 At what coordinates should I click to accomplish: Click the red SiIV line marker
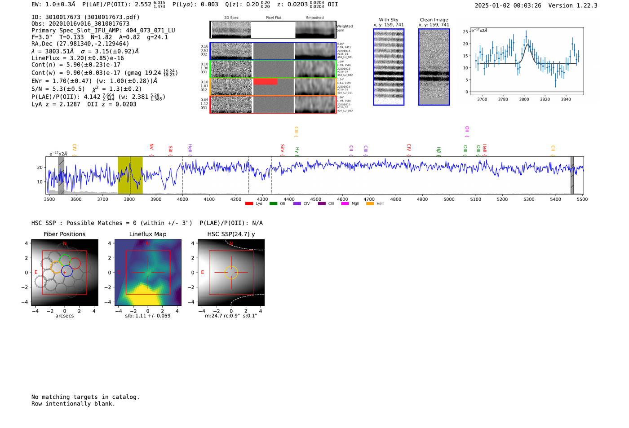pos(282,150)
